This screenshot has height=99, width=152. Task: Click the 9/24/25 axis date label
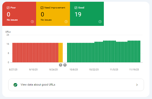(53, 70)
